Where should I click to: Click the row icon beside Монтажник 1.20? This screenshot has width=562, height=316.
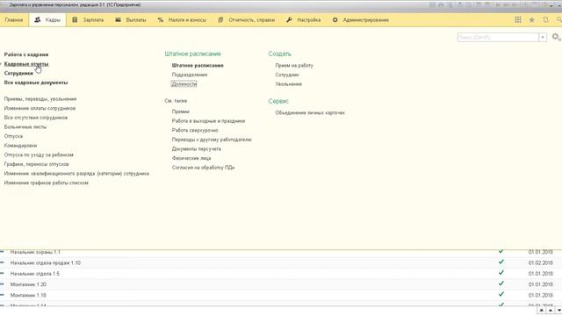point(2,284)
